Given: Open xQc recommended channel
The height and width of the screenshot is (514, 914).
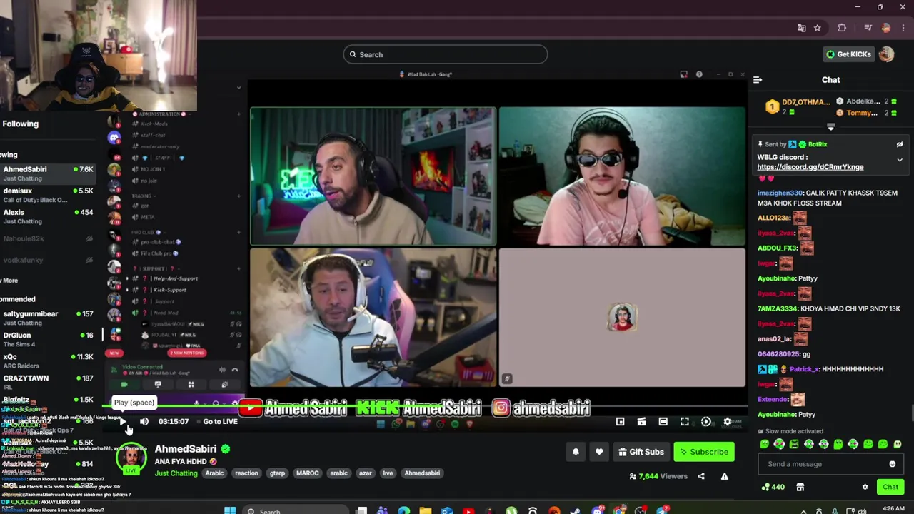Looking at the screenshot, I should point(49,361).
